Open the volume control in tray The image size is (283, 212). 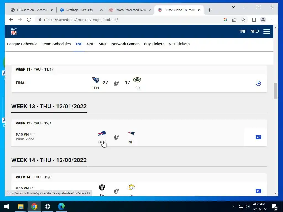[x=247, y=206]
